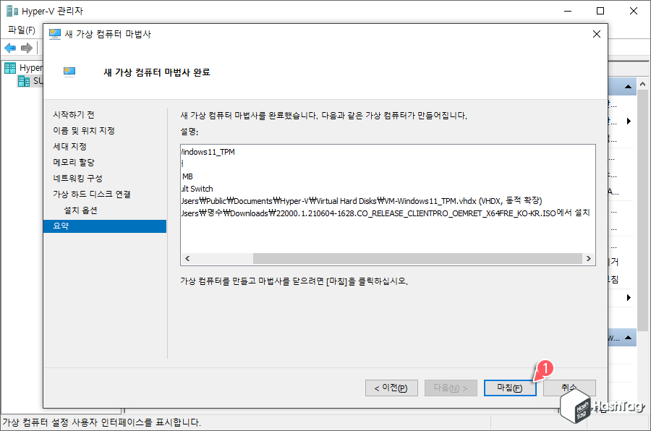Image resolution: width=651 pixels, height=431 pixels.
Task: Click the description box left scroll arrow
Action: (187, 258)
